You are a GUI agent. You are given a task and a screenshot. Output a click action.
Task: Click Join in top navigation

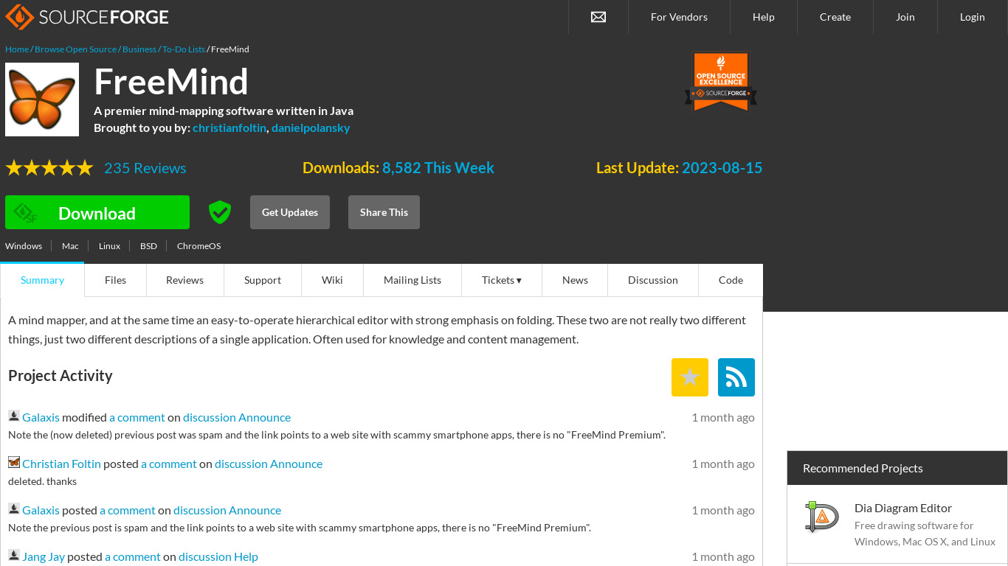click(905, 17)
